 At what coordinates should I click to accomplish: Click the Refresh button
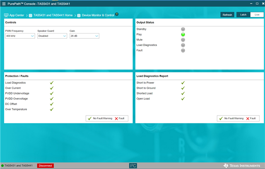pos(227,14)
